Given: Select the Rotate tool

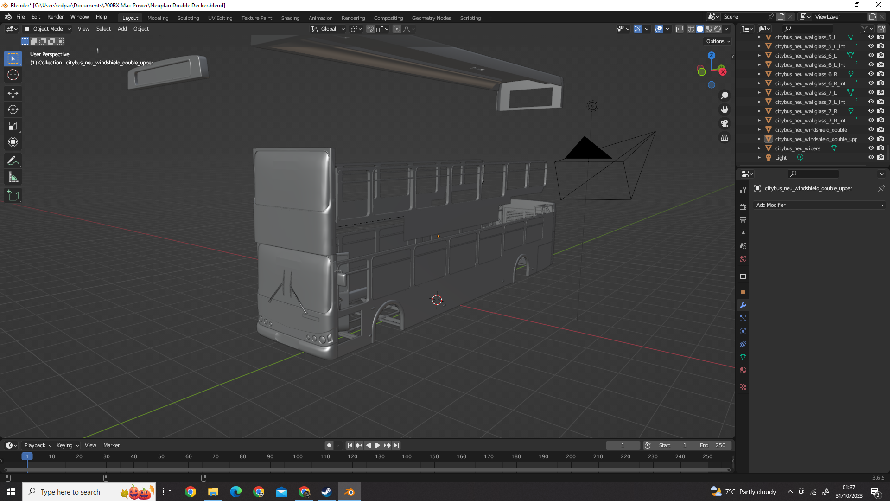Looking at the screenshot, I should [13, 109].
